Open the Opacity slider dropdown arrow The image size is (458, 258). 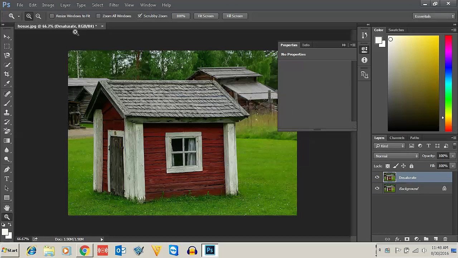pyautogui.click(x=453, y=156)
